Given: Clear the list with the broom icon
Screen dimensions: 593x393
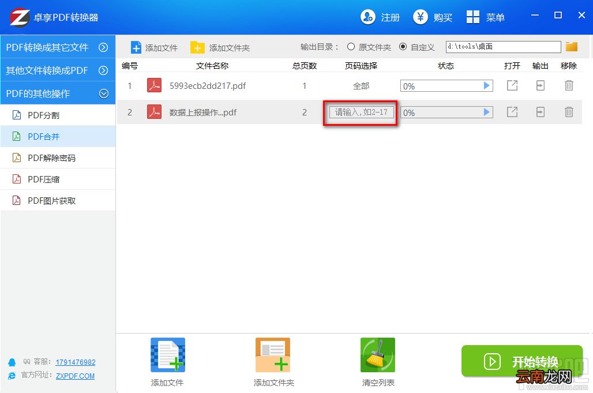Looking at the screenshot, I should click(x=378, y=355).
